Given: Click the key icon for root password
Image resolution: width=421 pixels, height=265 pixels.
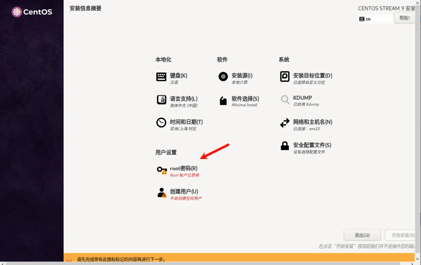Looking at the screenshot, I should (x=162, y=170).
